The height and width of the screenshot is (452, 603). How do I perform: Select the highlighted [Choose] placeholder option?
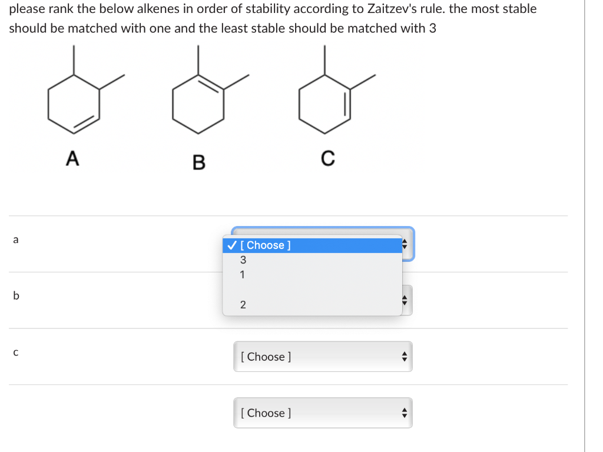pos(312,245)
